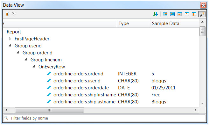Collapse the Group userid node
Viewport: 209px width, 125px height.
pyautogui.click(x=10, y=45)
